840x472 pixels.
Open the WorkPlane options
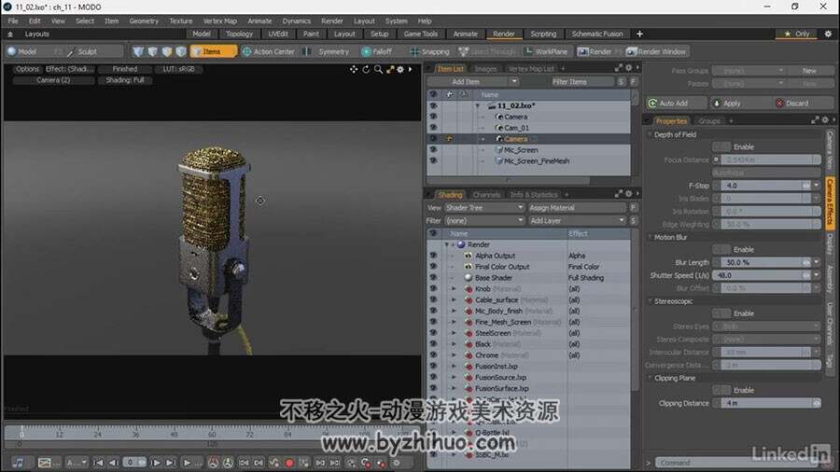pos(545,51)
